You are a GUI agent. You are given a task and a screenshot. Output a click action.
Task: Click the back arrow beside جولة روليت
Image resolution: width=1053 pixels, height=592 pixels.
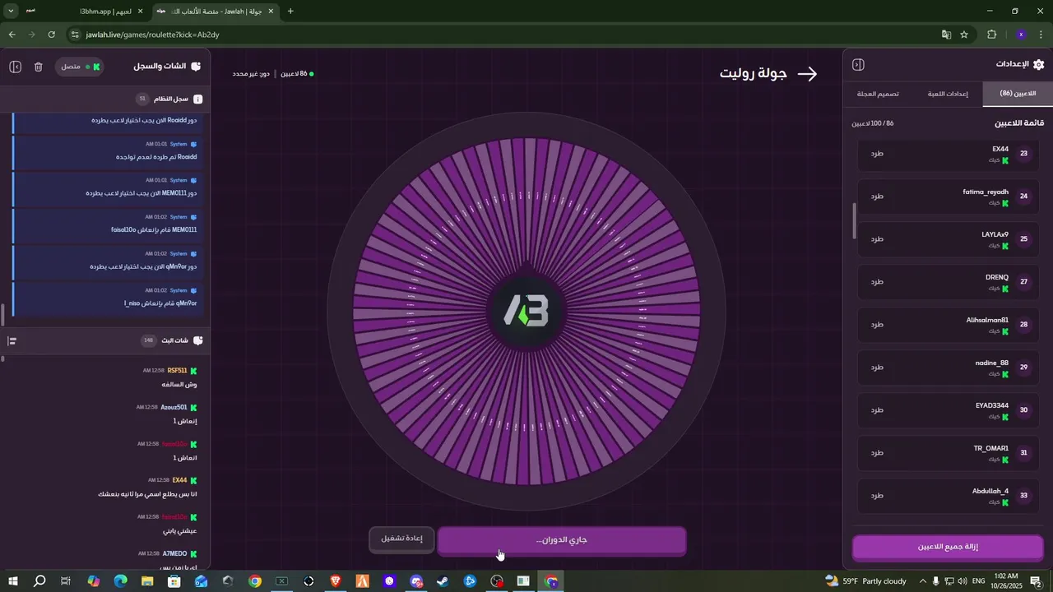point(807,74)
